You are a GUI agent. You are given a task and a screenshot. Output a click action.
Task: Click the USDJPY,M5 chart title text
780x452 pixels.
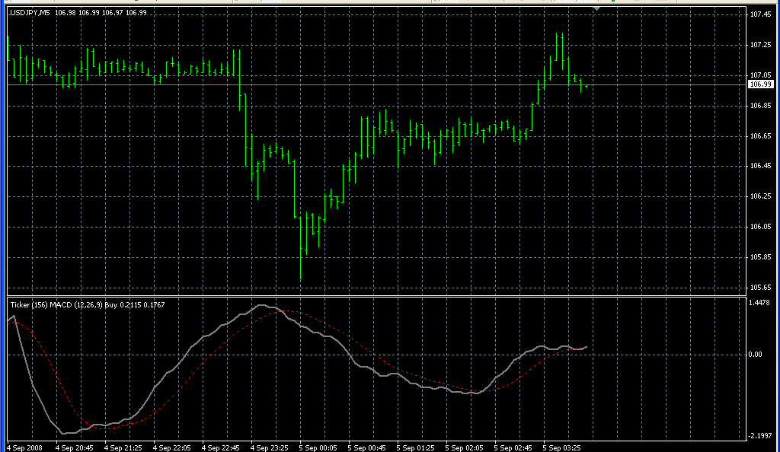click(x=30, y=13)
